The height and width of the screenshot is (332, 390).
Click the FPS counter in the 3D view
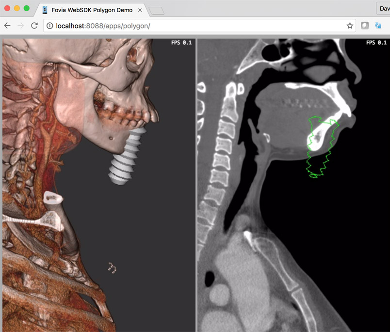coord(181,43)
